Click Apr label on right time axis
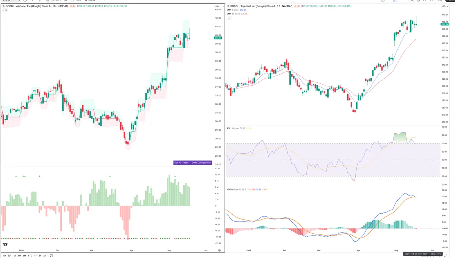Image resolution: width=455 pixels, height=258 pixels. [358, 250]
